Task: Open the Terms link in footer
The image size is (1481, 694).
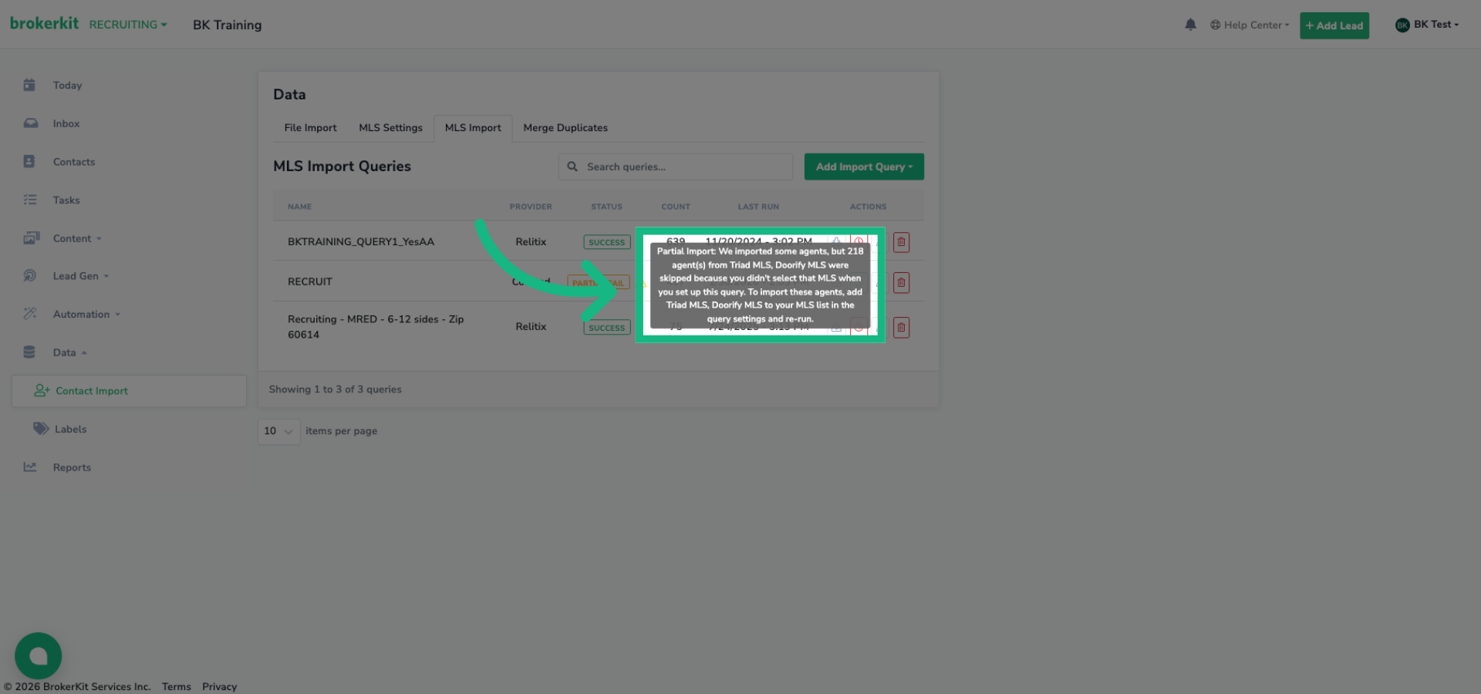Action: point(176,686)
